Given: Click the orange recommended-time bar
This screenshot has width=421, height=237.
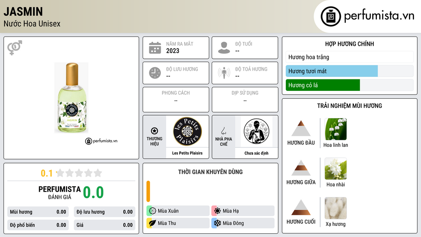Looking at the screenshot, I should tap(148, 191).
